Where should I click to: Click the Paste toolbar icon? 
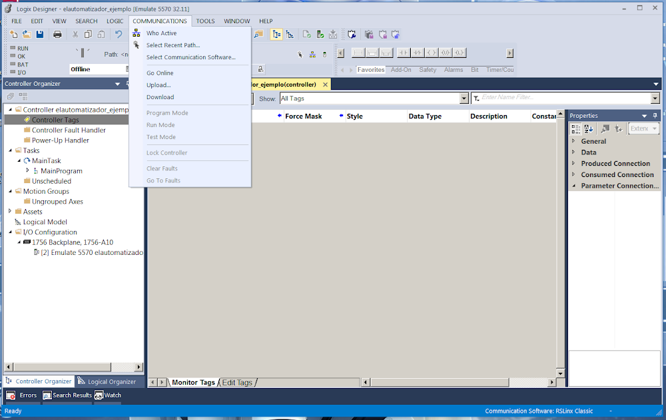coord(100,34)
